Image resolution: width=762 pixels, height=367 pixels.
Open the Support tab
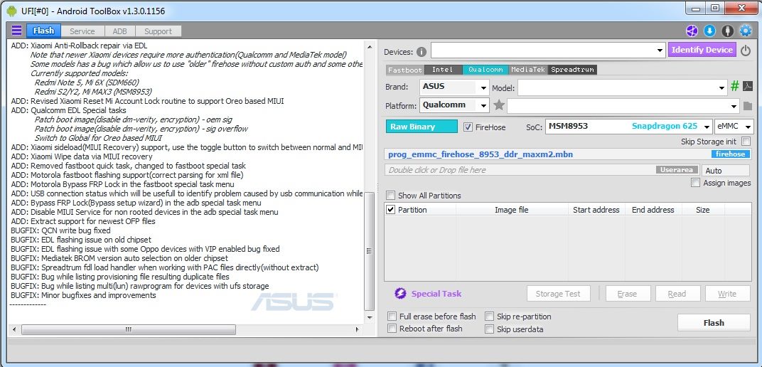158,31
